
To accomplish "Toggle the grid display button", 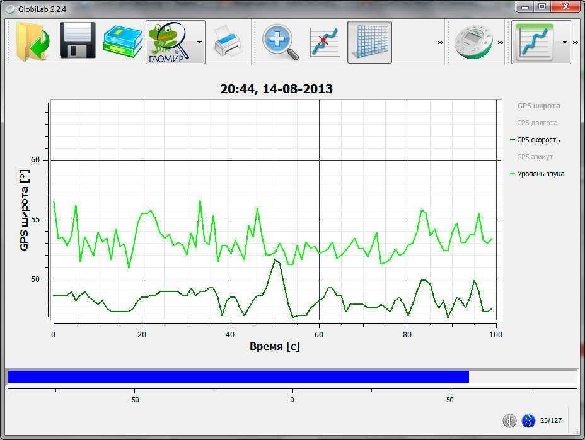I will click(369, 42).
